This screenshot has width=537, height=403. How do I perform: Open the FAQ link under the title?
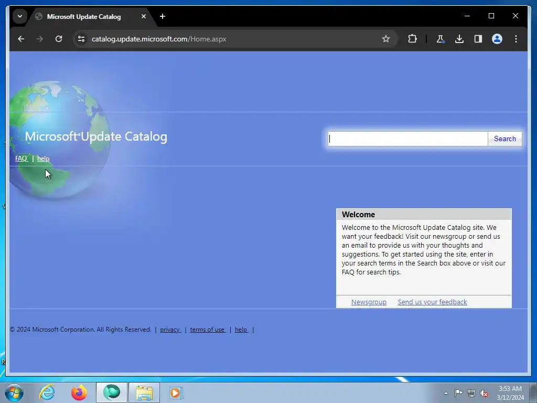click(21, 158)
